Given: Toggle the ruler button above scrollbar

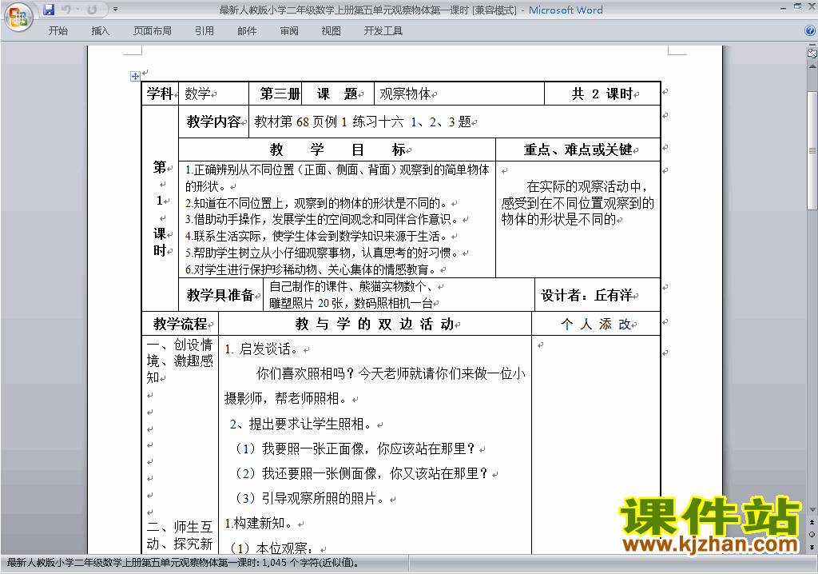Looking at the screenshot, I should (x=812, y=52).
